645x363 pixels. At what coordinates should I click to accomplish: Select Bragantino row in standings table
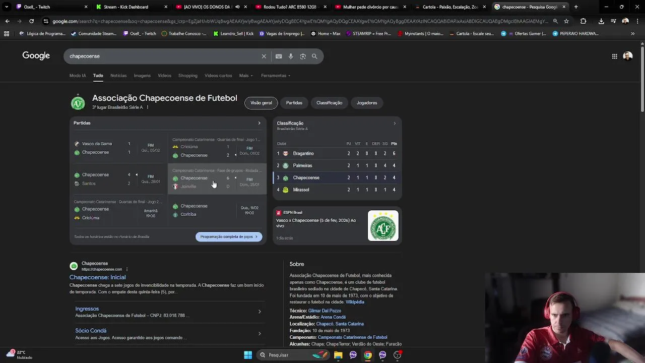tap(337, 153)
